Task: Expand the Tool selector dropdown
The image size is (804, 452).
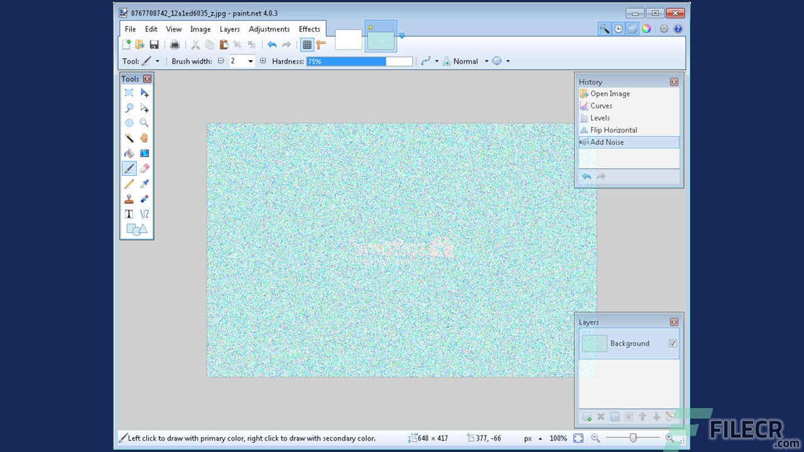Action: pos(156,61)
